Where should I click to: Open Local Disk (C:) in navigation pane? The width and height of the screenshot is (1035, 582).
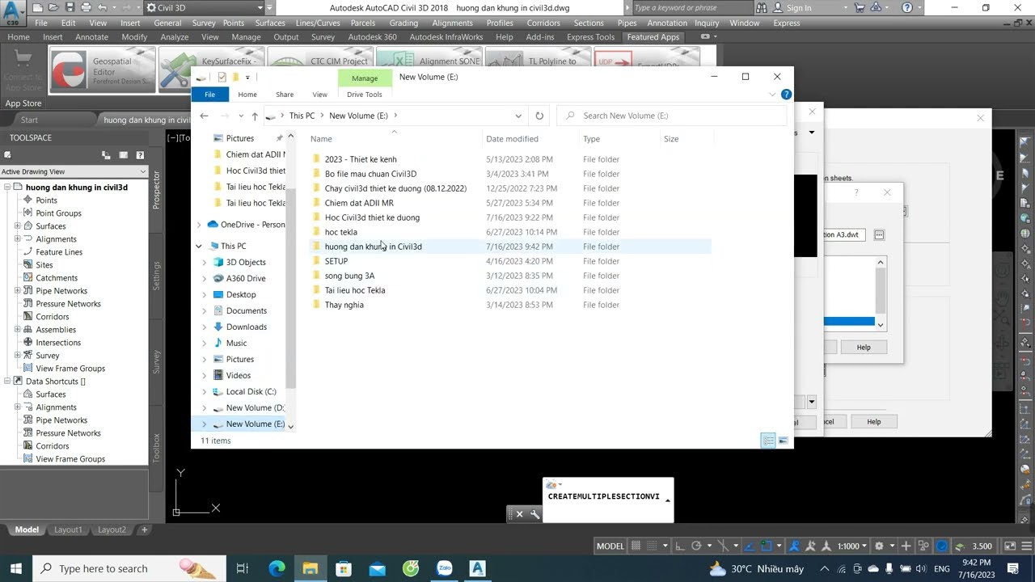click(251, 391)
